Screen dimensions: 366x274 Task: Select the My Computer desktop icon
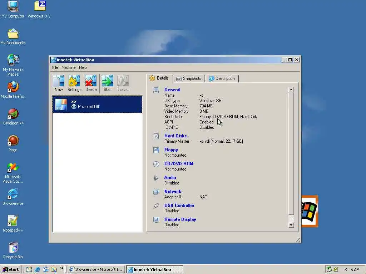[x=13, y=9]
